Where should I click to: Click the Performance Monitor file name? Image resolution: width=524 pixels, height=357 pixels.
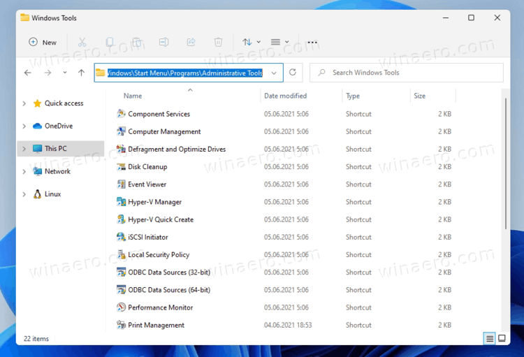tap(161, 307)
